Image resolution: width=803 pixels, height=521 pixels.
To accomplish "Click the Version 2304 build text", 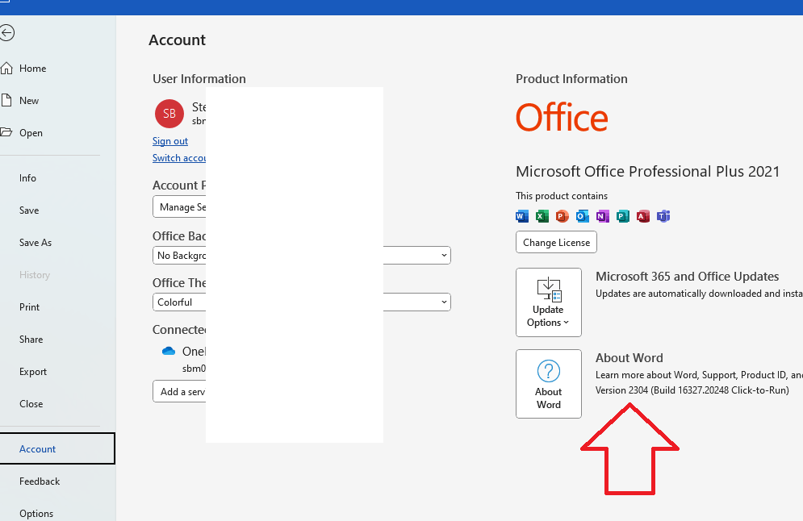I will (x=692, y=390).
